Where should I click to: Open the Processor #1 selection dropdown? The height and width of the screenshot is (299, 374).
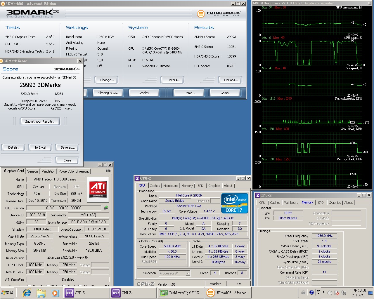click(188, 273)
